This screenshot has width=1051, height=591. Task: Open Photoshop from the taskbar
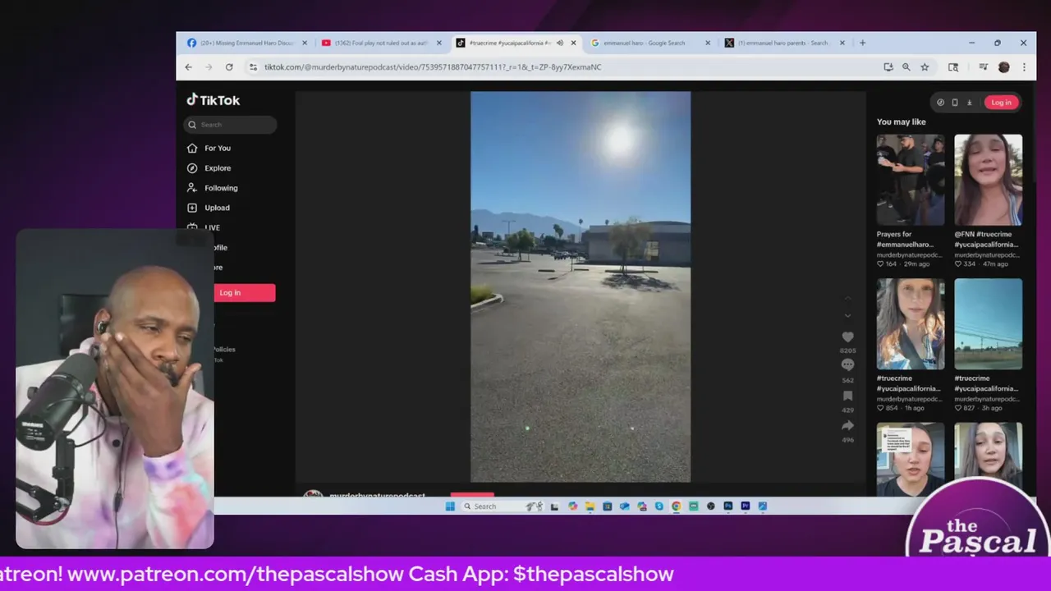(x=728, y=506)
